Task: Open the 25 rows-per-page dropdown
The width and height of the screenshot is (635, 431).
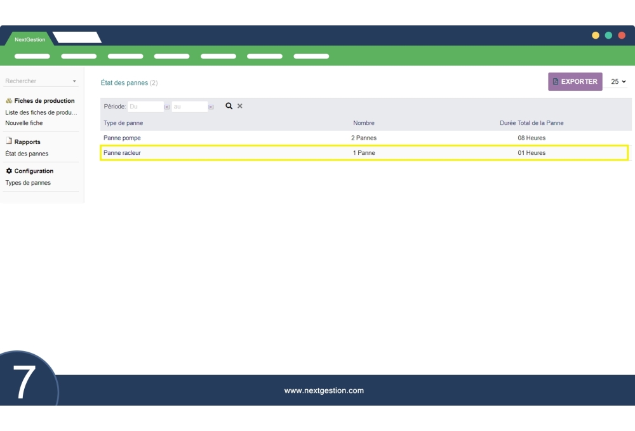Action: pos(618,81)
